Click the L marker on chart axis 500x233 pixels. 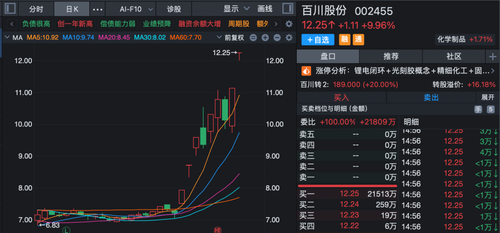point(66,230)
